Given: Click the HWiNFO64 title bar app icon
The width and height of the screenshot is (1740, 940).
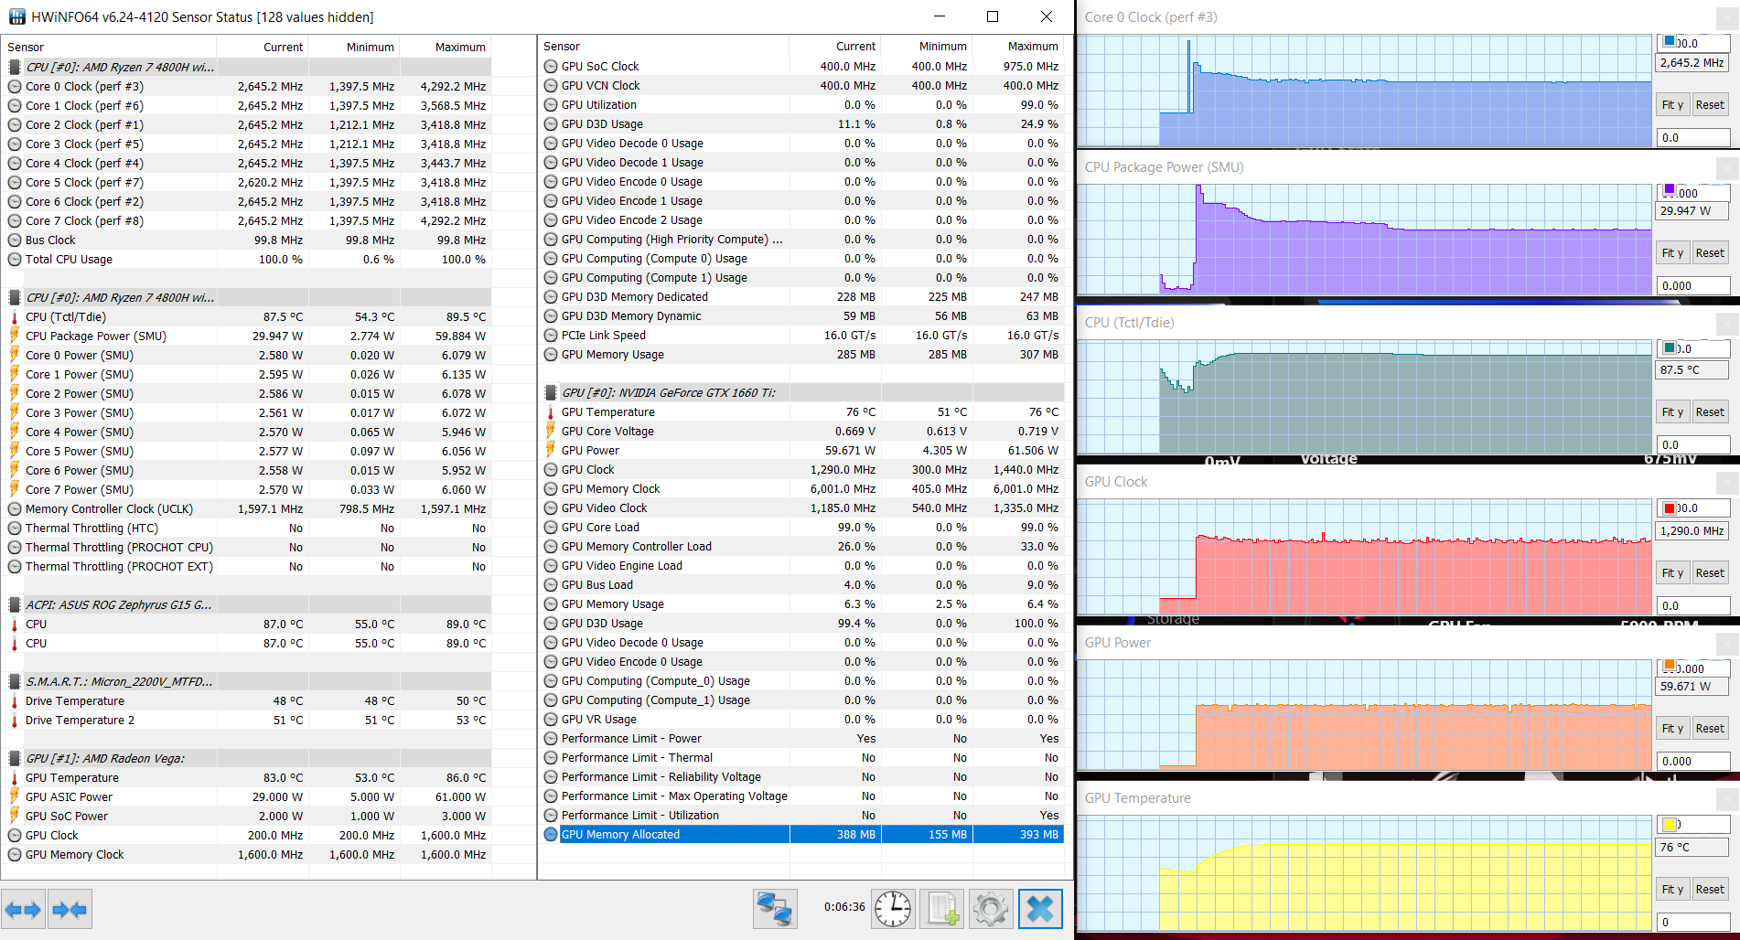Looking at the screenshot, I should 17,16.
